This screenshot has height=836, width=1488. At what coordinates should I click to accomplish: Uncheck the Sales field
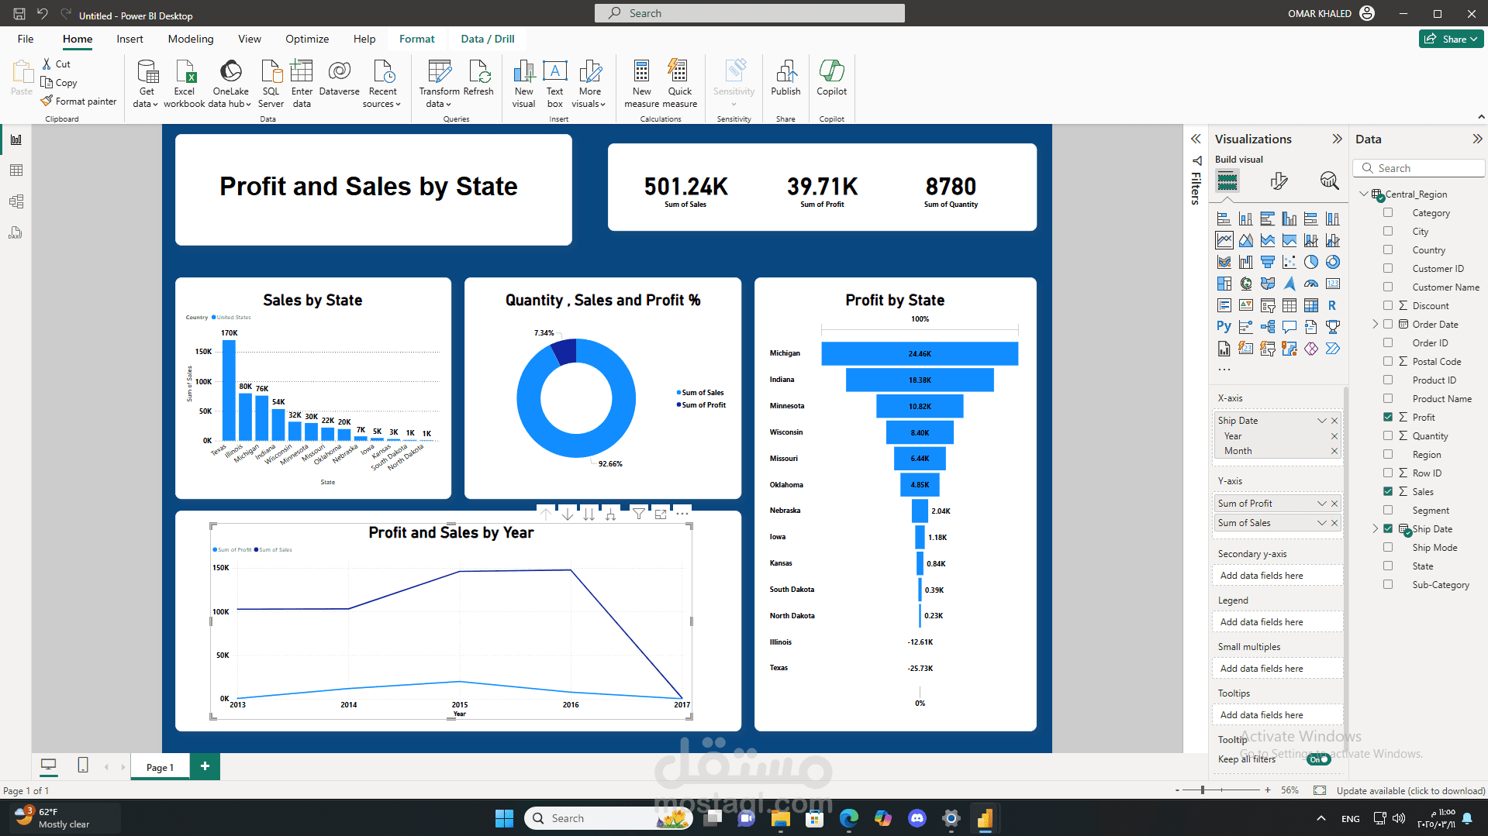(1388, 491)
